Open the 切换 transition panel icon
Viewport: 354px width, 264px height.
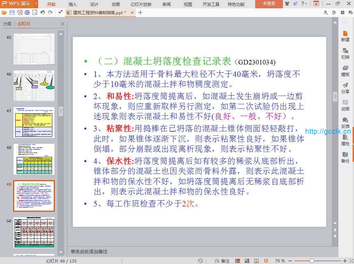[345, 53]
